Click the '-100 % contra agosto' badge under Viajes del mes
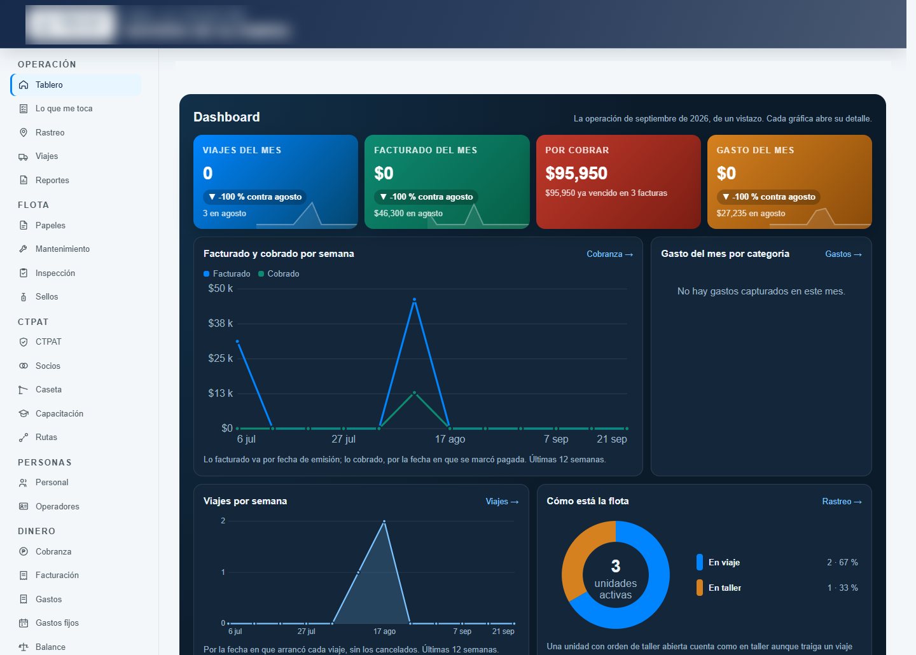The height and width of the screenshot is (655, 916). tap(254, 197)
